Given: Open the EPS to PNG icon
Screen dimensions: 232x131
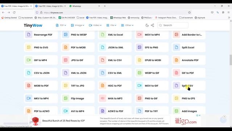Looking at the screenshot, I should (x=140, y=47).
